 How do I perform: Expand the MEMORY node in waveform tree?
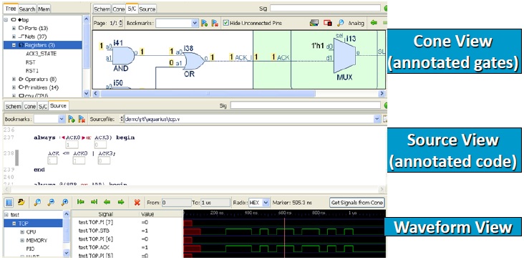22,240
